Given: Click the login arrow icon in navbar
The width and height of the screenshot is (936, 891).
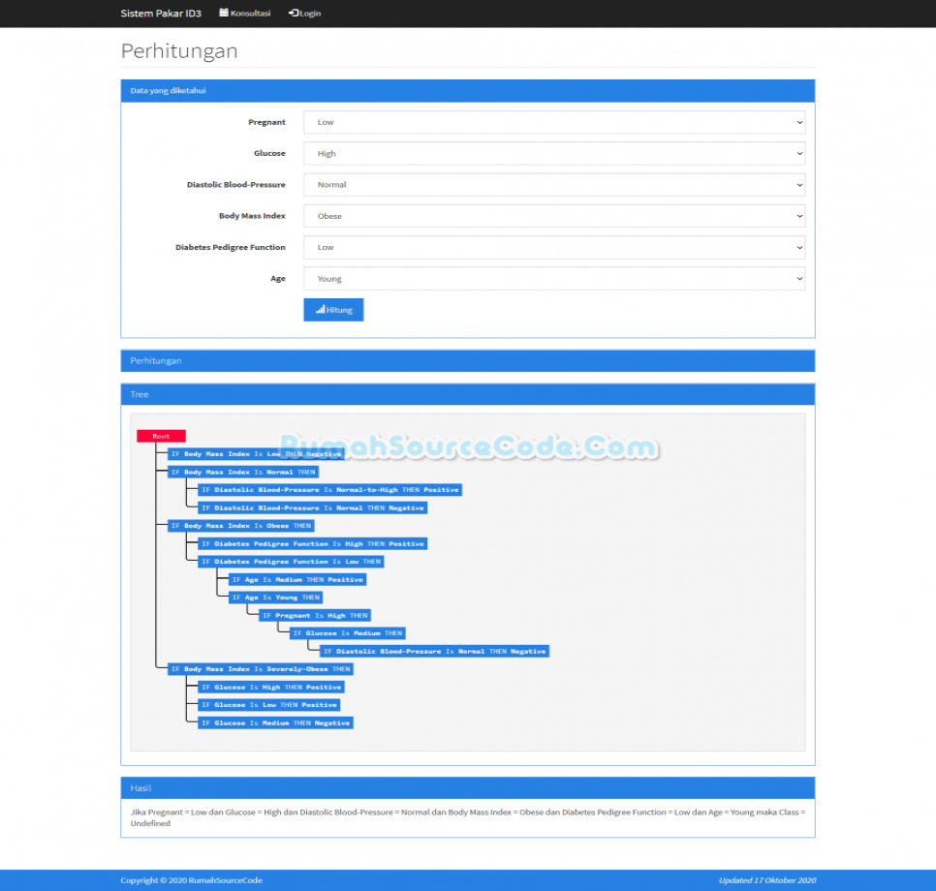Looking at the screenshot, I should click(x=293, y=13).
